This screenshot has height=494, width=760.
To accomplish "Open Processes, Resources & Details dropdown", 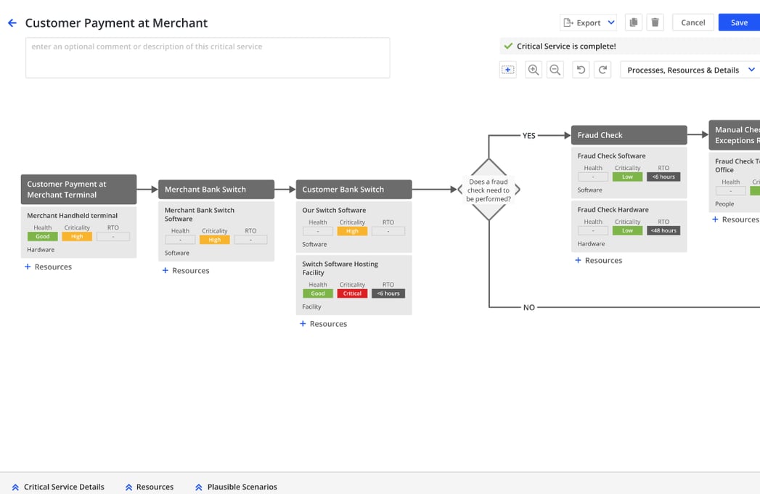I will 690,70.
